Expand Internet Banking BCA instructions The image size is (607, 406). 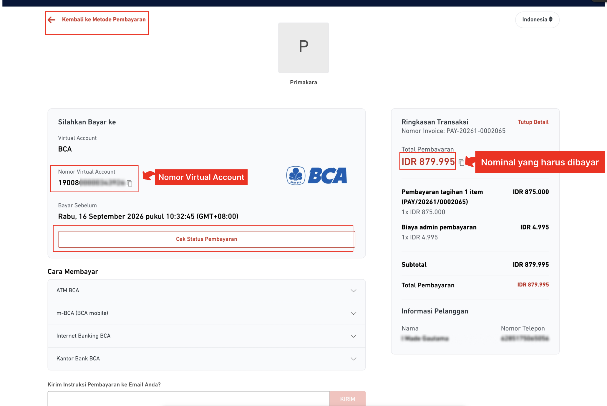(x=206, y=336)
